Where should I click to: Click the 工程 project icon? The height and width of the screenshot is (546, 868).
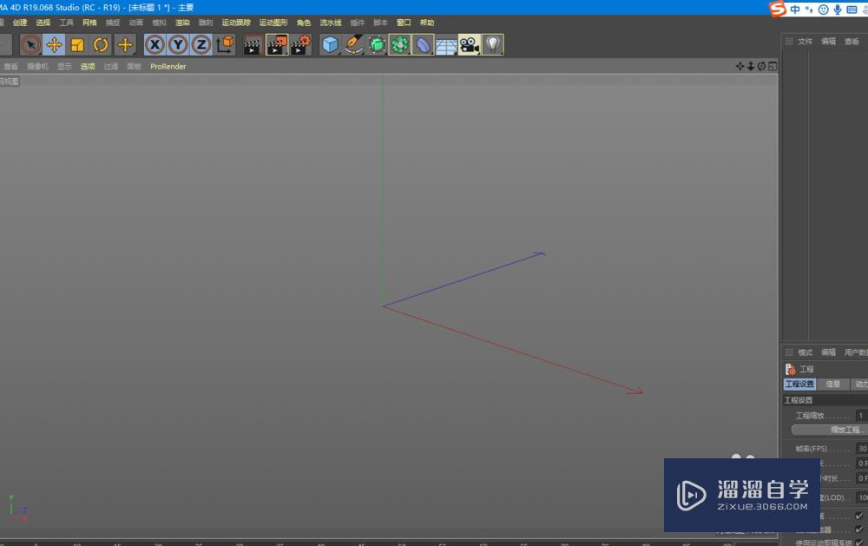(791, 369)
